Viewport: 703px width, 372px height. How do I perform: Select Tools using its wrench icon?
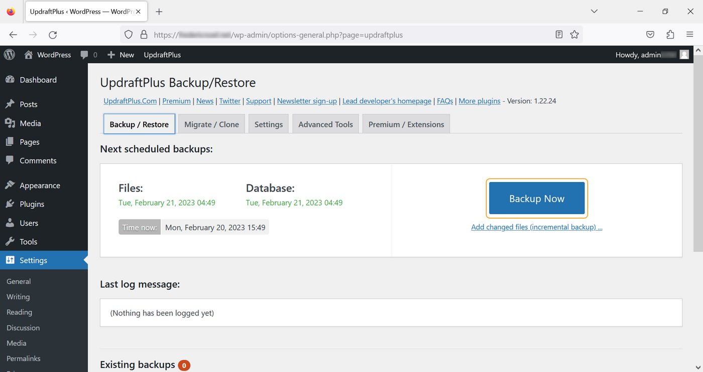point(11,242)
